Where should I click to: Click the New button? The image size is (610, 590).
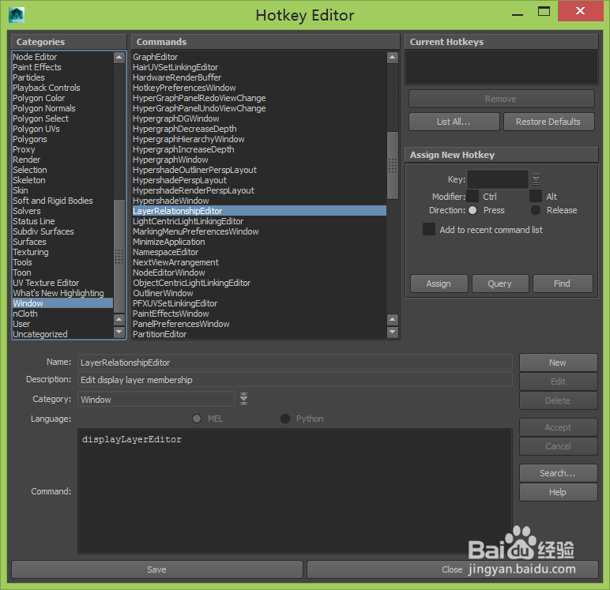coord(558,363)
